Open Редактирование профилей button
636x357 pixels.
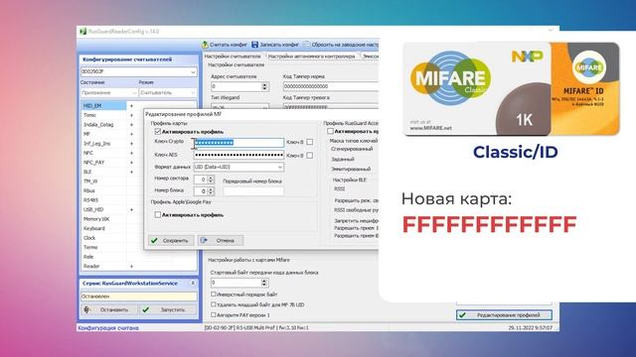coord(504,315)
